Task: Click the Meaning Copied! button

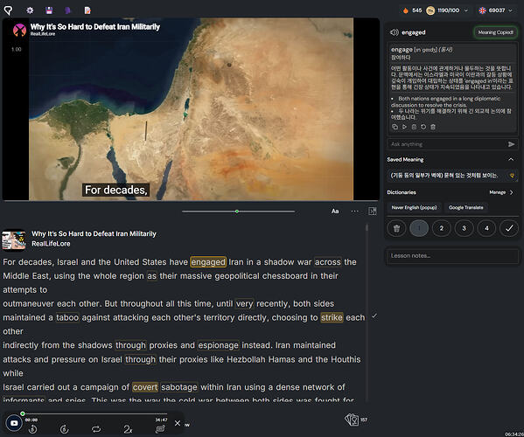Action: 495,32
